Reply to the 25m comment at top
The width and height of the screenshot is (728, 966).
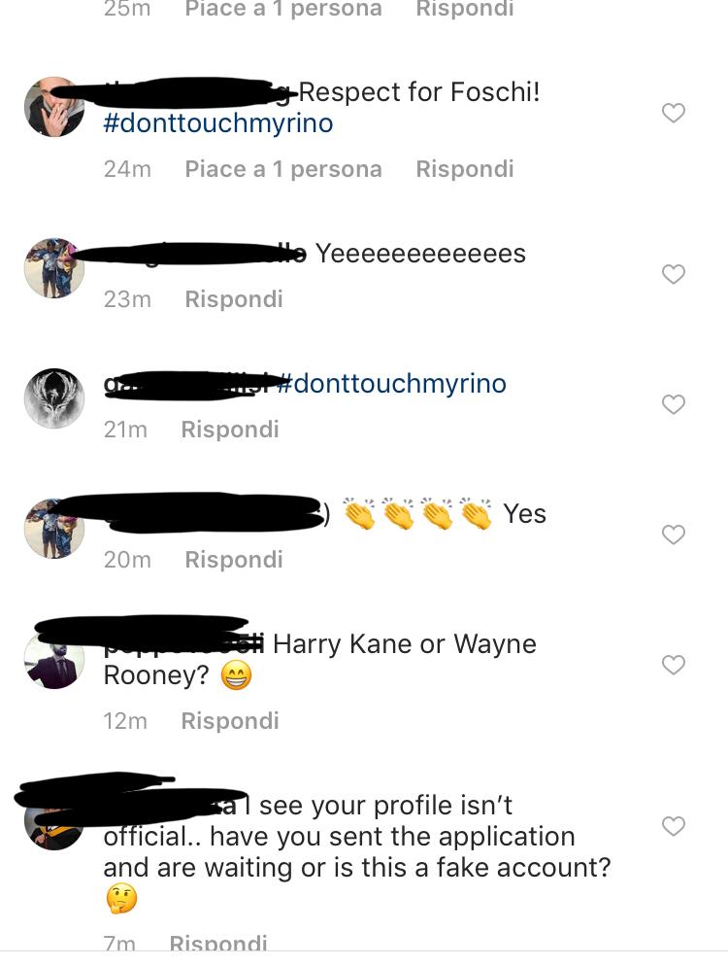pyautogui.click(x=464, y=10)
